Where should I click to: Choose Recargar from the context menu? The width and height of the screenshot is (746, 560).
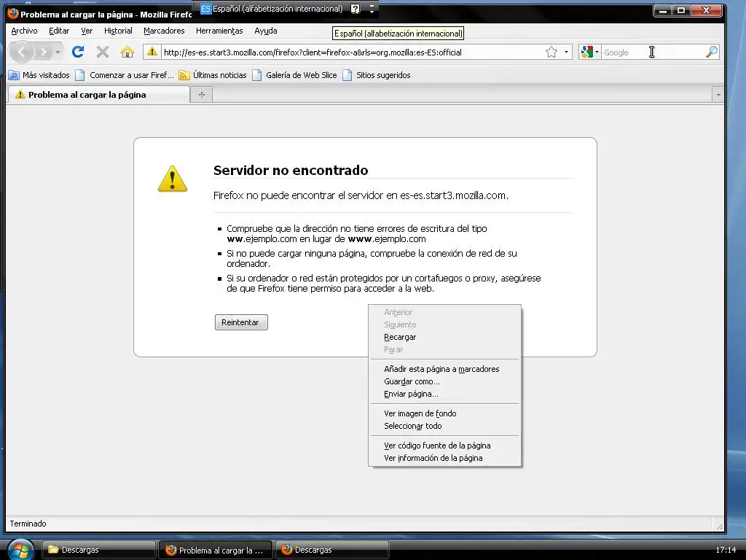(x=445, y=337)
